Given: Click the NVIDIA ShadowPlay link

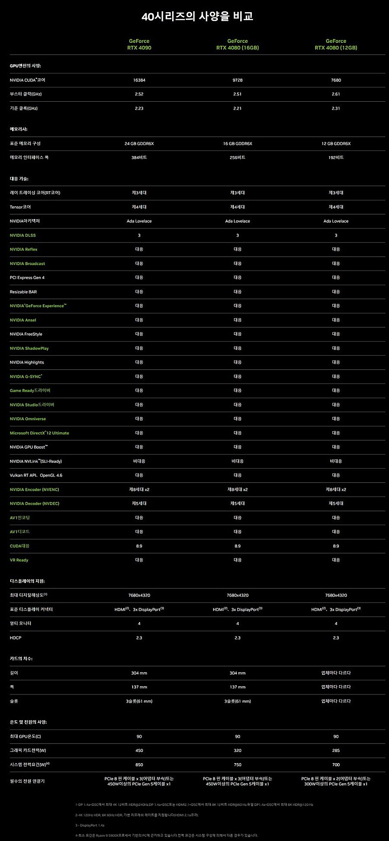Looking at the screenshot, I should pyautogui.click(x=29, y=348).
